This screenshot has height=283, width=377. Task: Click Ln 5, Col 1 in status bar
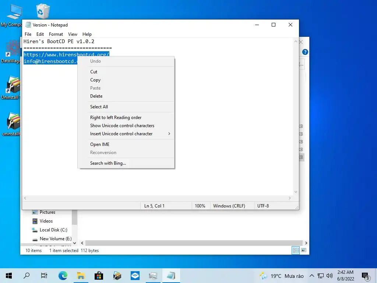(x=154, y=206)
